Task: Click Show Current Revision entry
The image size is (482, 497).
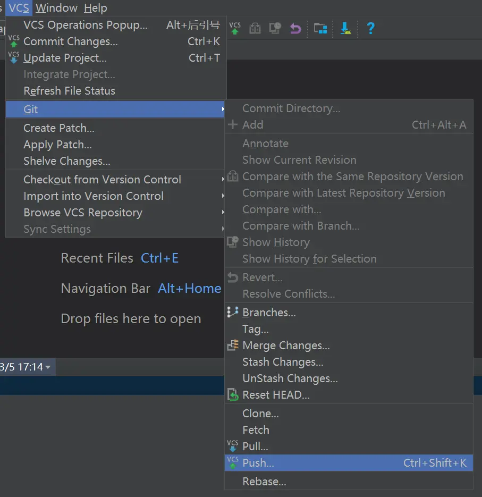Action: point(349,160)
